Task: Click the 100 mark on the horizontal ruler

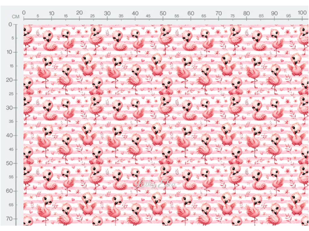Action: pyautogui.click(x=302, y=13)
